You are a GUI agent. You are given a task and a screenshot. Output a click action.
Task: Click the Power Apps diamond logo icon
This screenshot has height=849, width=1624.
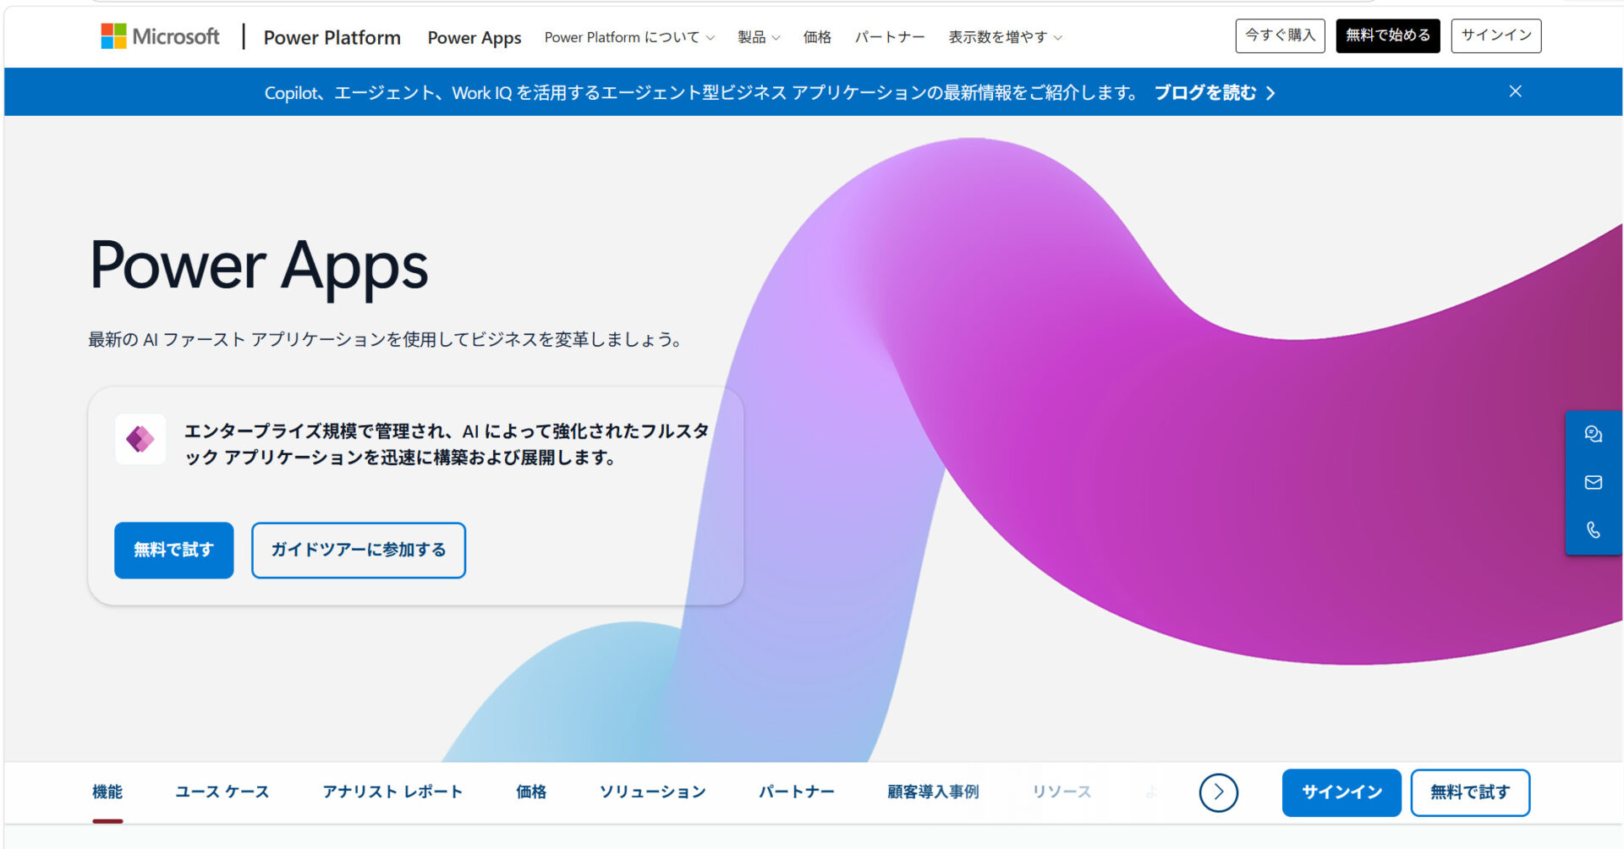tap(140, 439)
